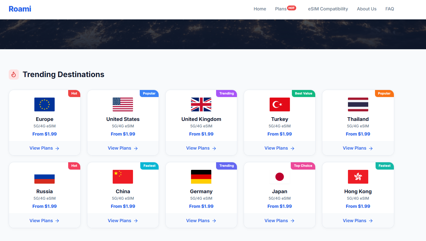
Task: Open the Home menu item
Action: pyautogui.click(x=260, y=9)
